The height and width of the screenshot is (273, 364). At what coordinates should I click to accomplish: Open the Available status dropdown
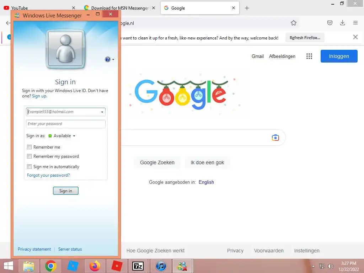[62, 136]
